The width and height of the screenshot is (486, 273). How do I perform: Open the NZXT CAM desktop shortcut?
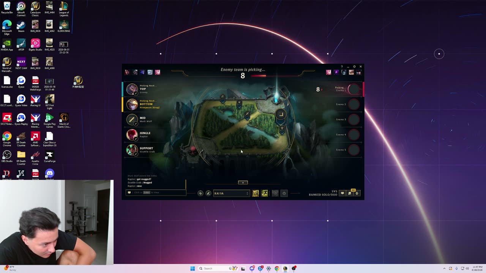click(x=21, y=64)
